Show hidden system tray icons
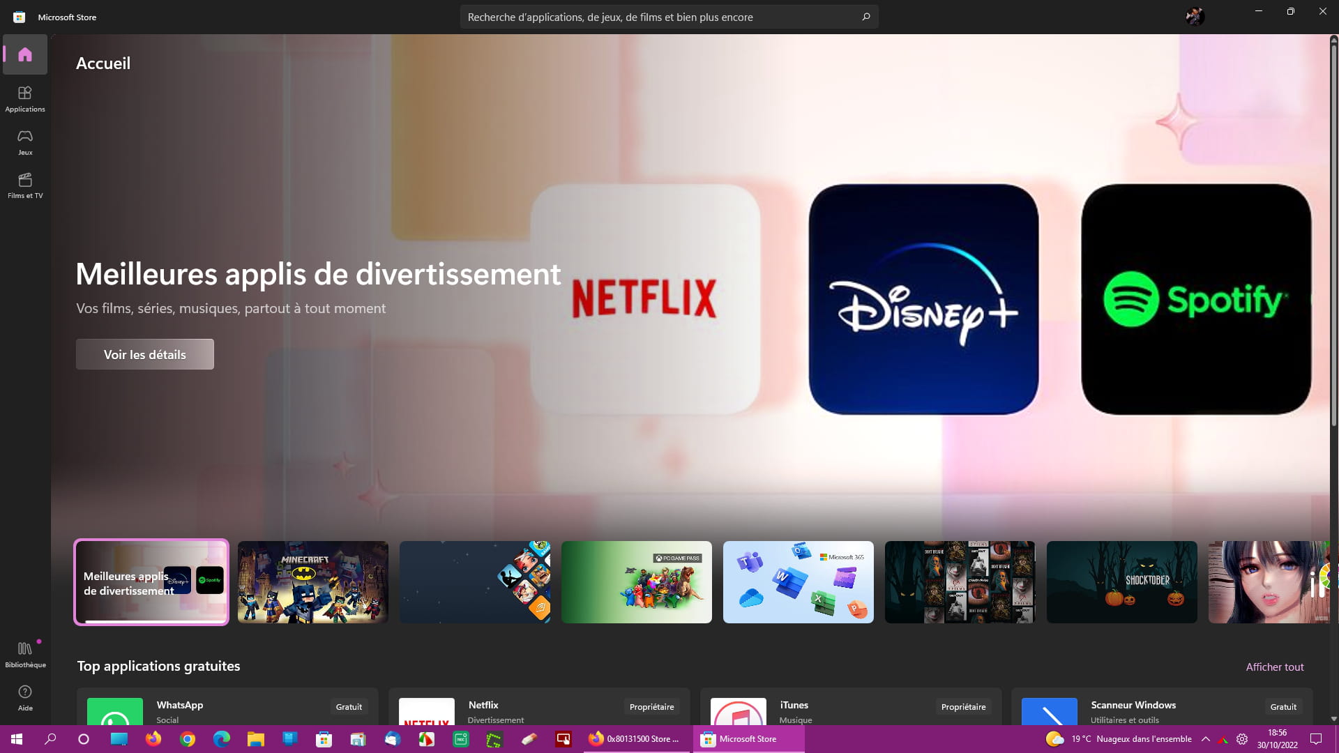 pyautogui.click(x=1205, y=739)
